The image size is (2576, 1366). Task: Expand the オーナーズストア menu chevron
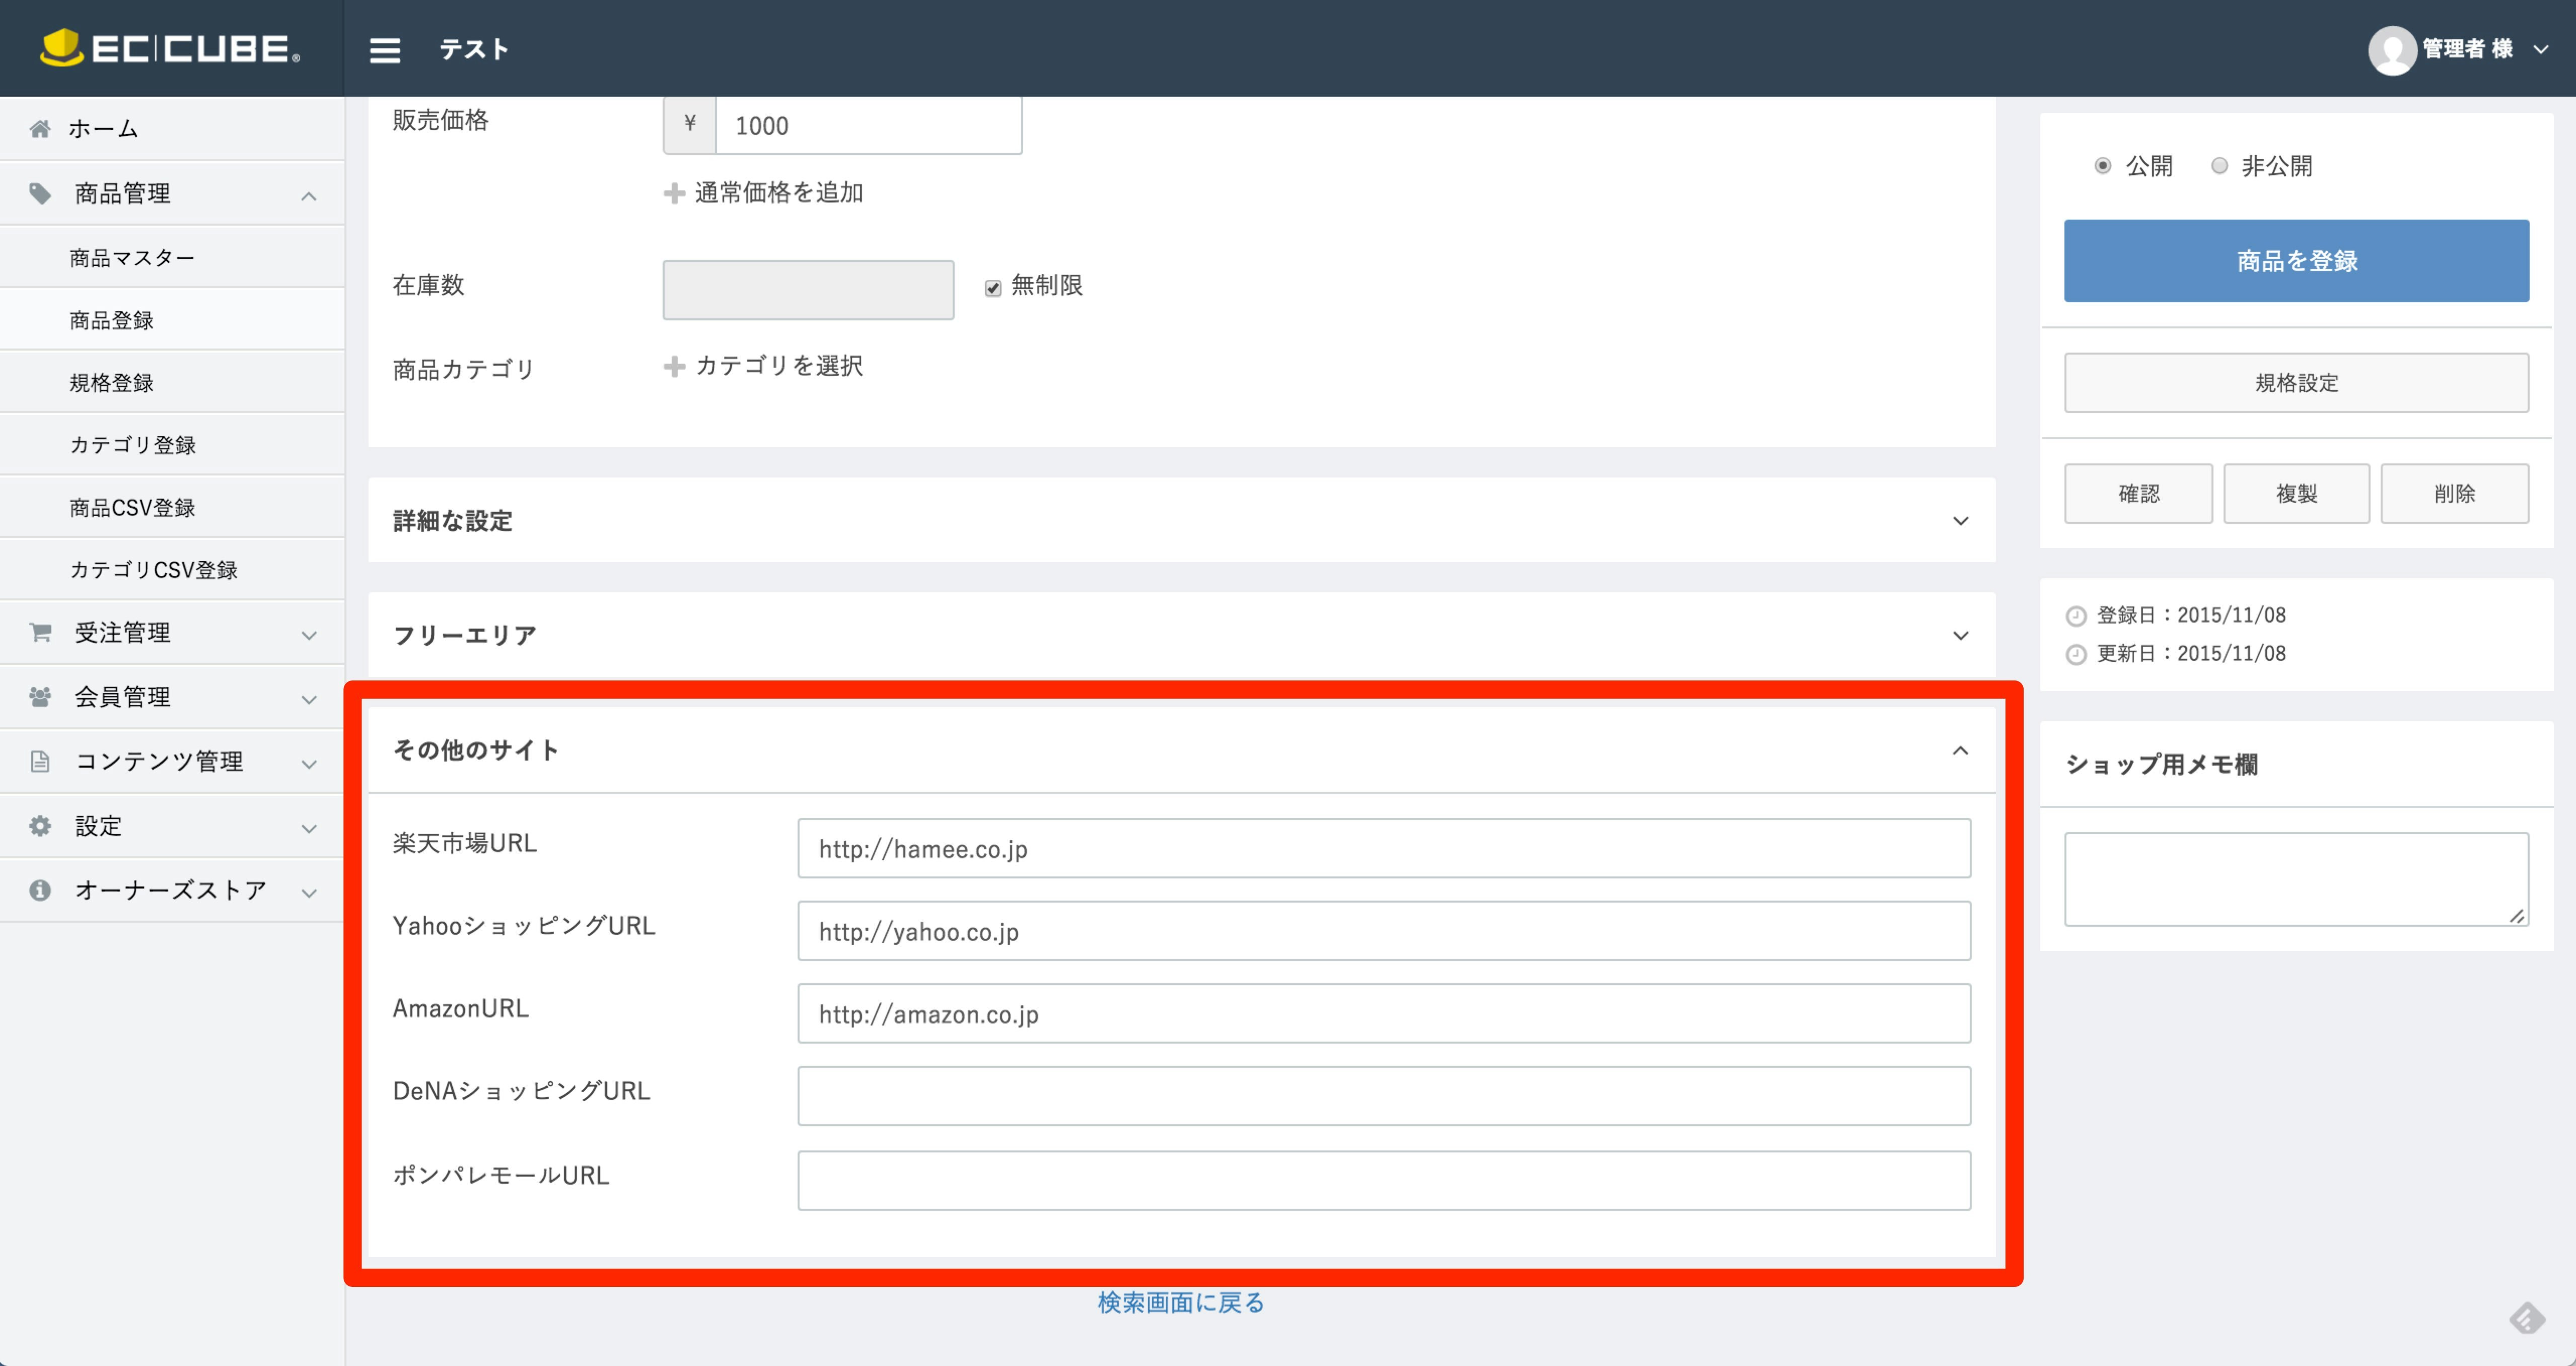click(309, 893)
